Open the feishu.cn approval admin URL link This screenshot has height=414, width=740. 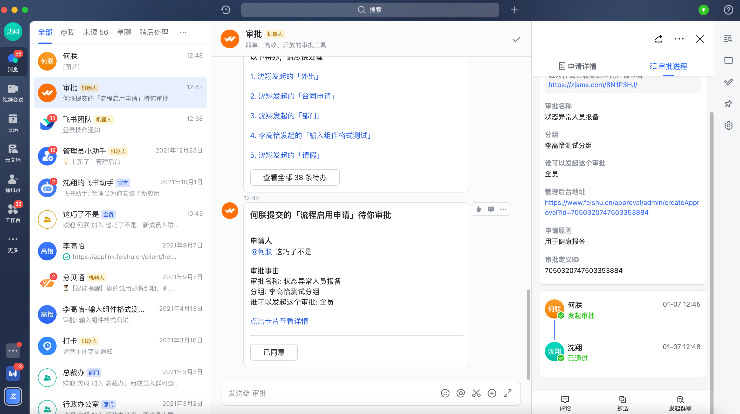(622, 207)
